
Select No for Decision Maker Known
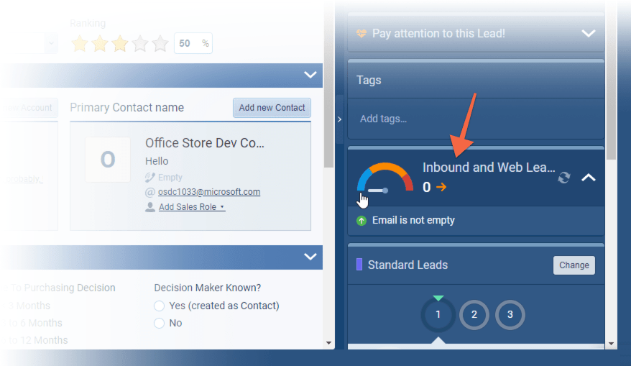pos(160,324)
